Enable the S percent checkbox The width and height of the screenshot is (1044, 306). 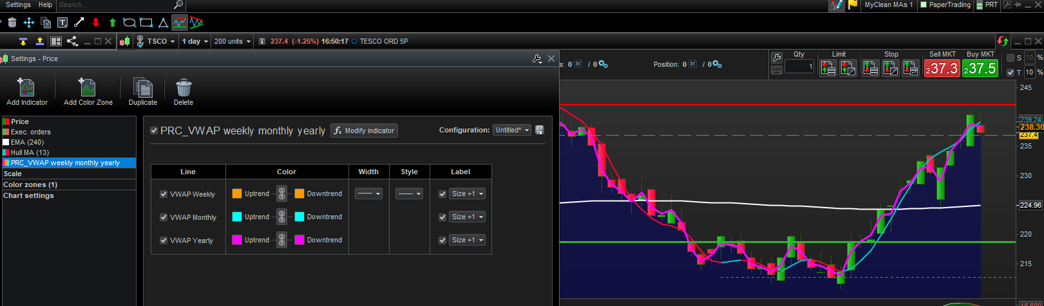coord(1011,58)
